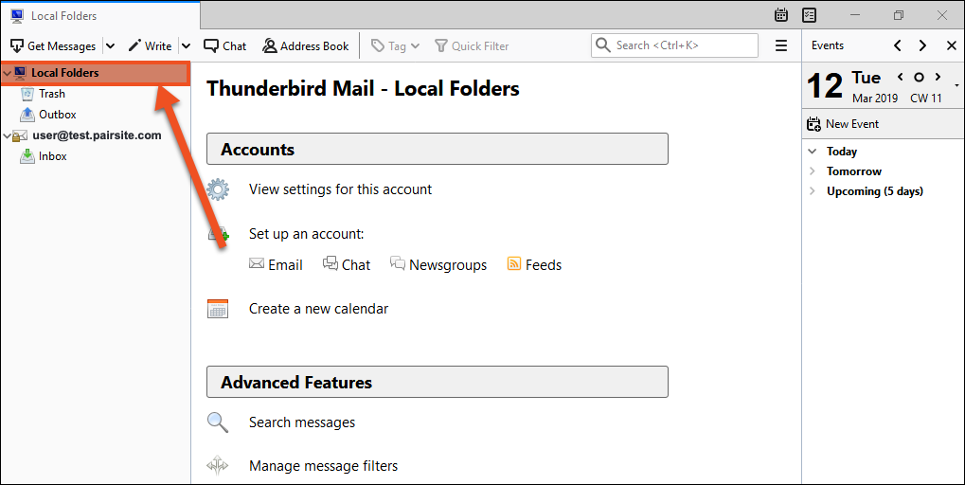Open the tasks tab icon
This screenshot has width=965, height=485.
pyautogui.click(x=810, y=15)
